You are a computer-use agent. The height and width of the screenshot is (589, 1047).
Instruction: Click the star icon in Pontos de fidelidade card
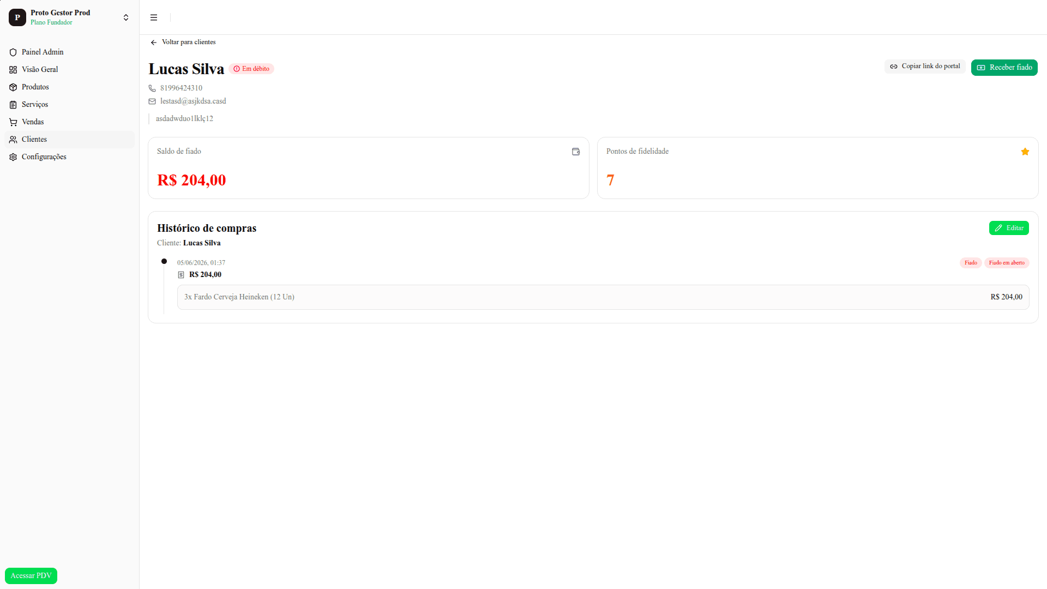[1025, 152]
